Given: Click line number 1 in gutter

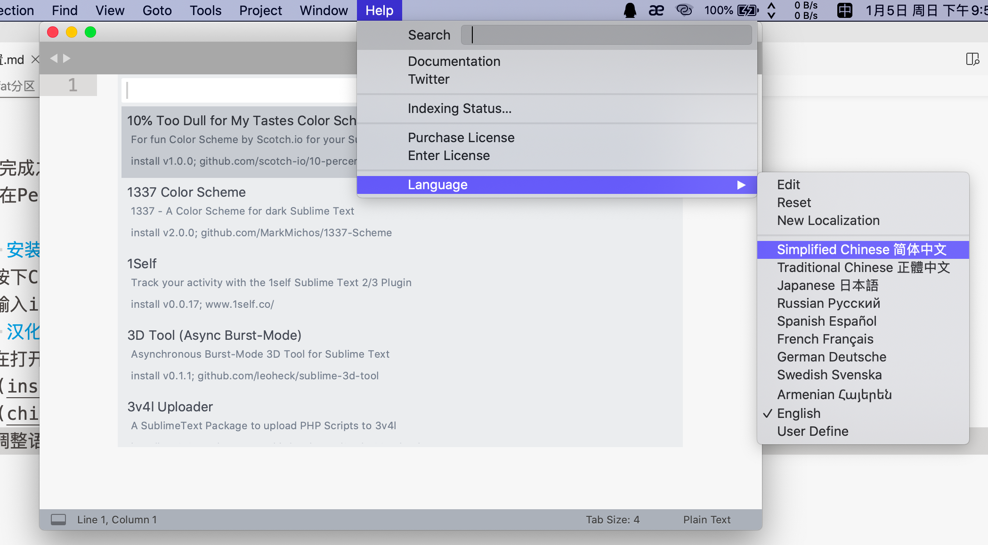Looking at the screenshot, I should pyautogui.click(x=73, y=85).
